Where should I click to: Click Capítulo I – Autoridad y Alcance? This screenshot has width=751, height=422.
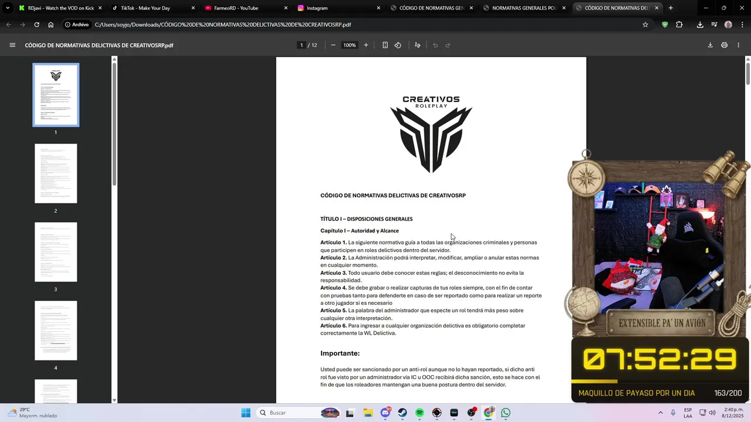click(360, 230)
